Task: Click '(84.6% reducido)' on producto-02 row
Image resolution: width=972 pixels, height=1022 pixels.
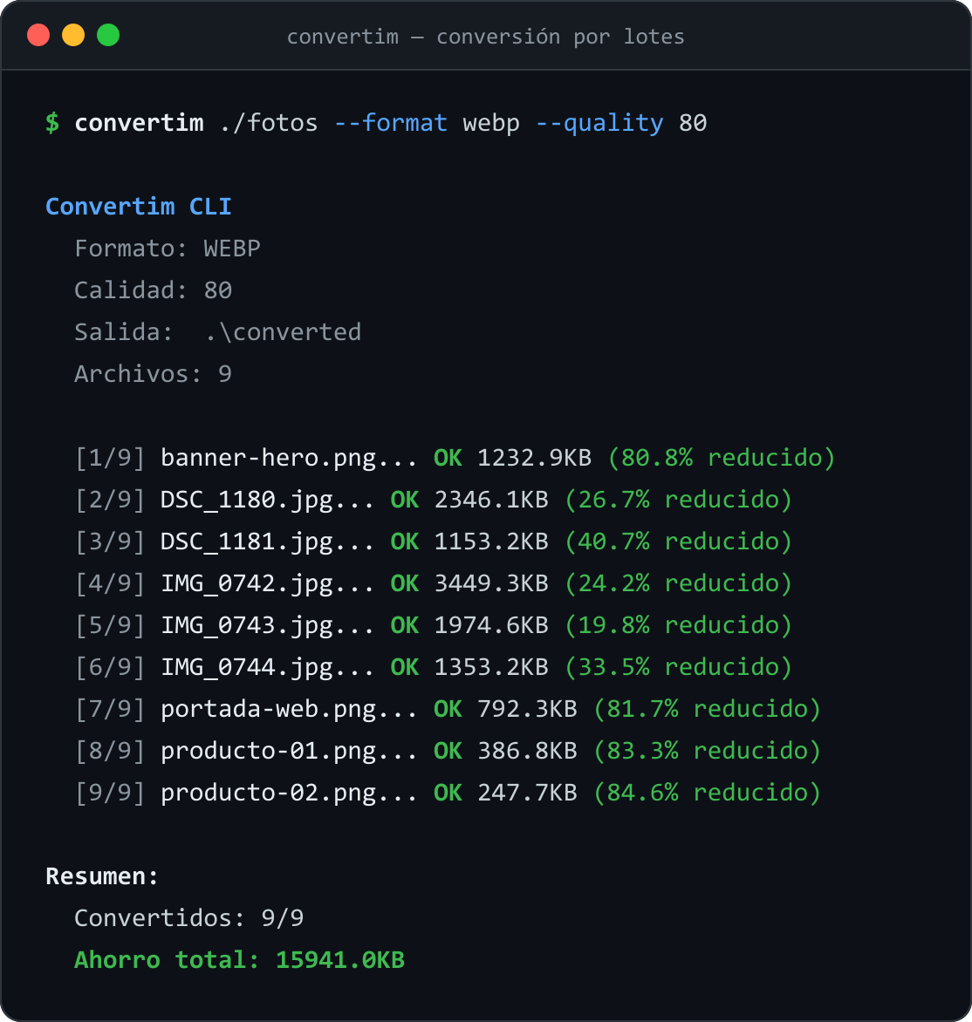Action: pyautogui.click(x=707, y=792)
